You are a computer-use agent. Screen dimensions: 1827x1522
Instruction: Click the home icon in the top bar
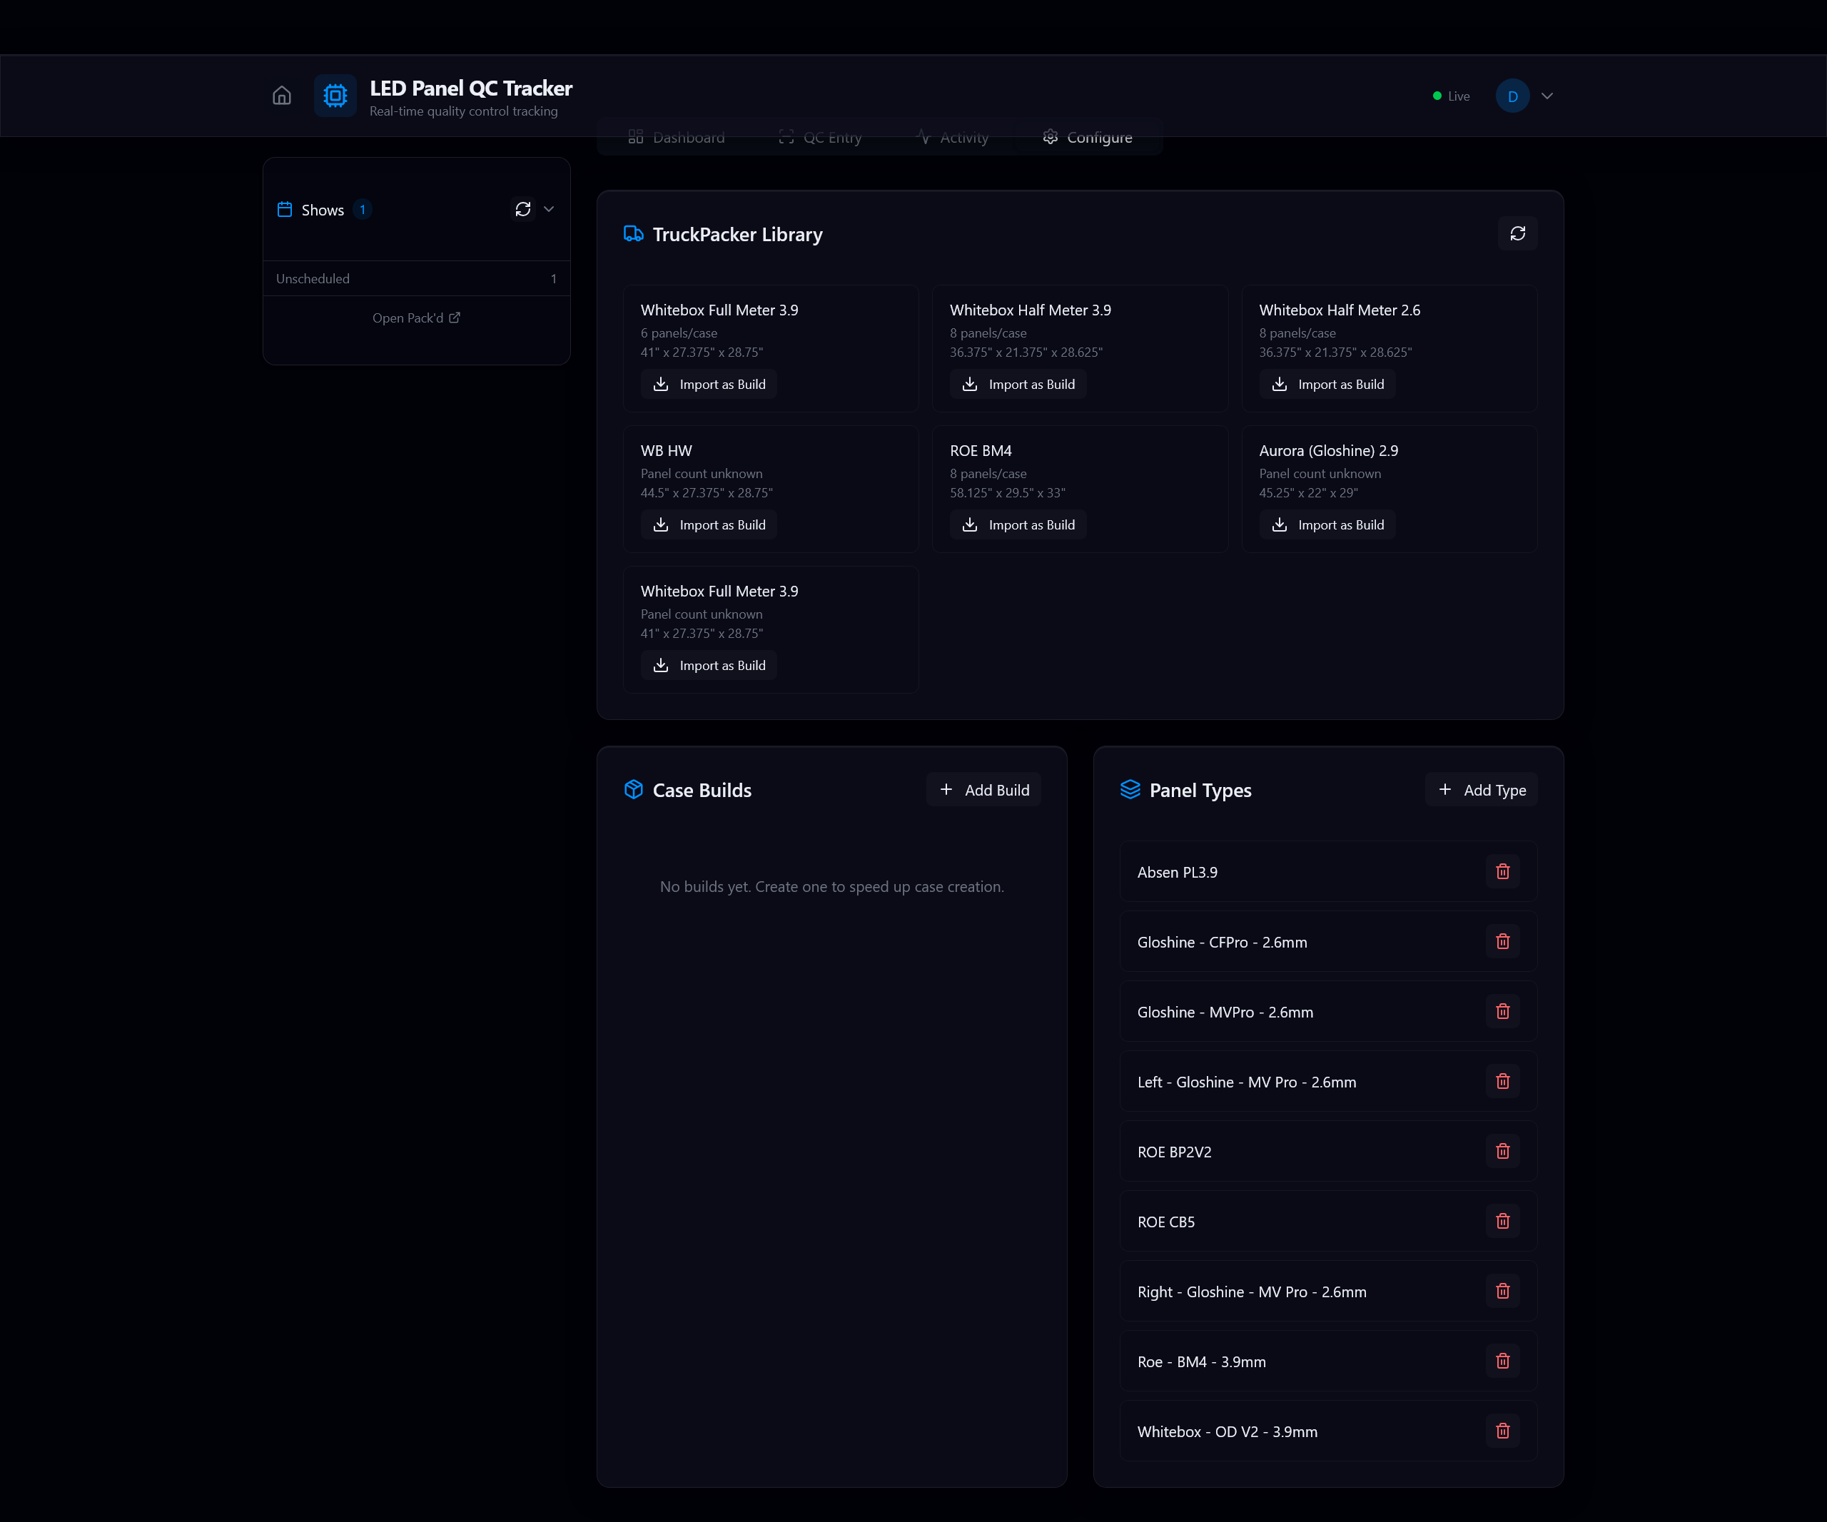(x=281, y=96)
